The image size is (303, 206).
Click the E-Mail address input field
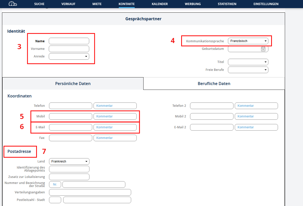point(71,127)
